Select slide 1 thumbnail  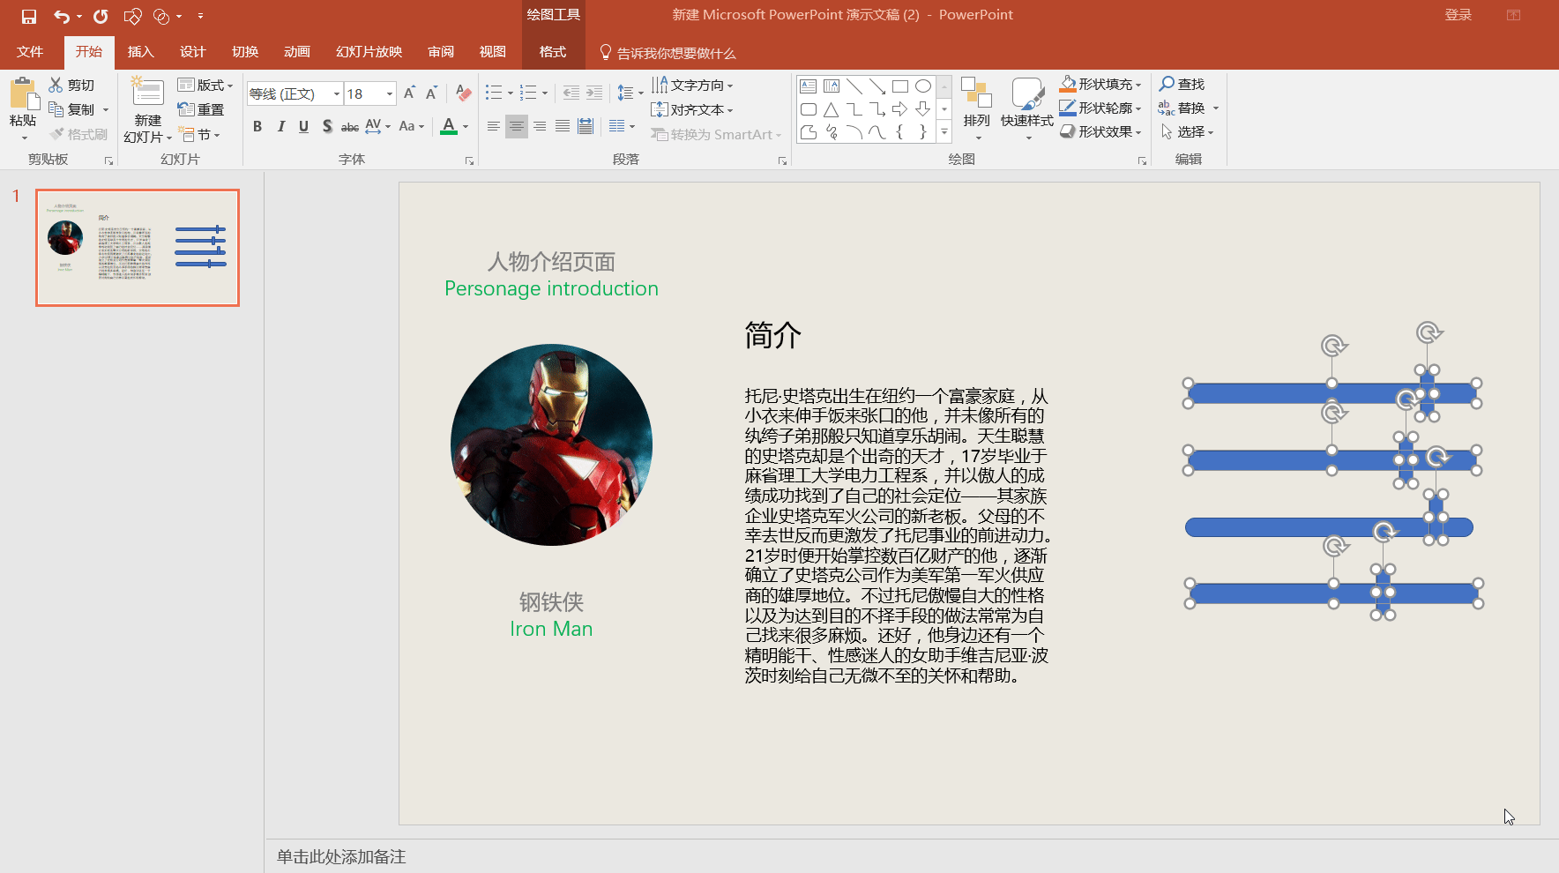click(138, 248)
